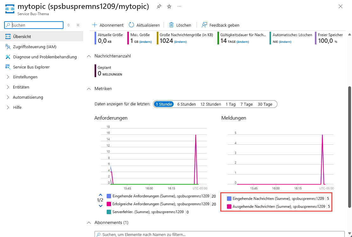Click the Aktualisieren refresh button
This screenshot has width=352, height=237.
click(x=144, y=25)
